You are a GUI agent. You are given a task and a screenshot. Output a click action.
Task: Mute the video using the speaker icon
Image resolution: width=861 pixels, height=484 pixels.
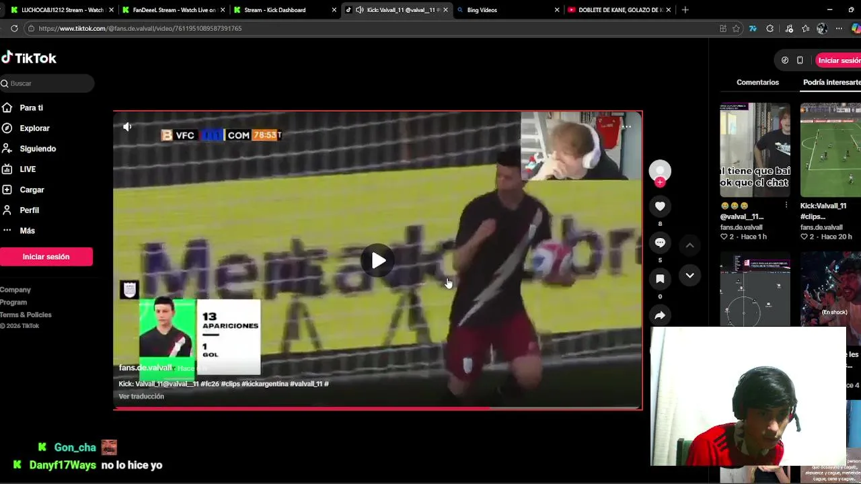127,126
